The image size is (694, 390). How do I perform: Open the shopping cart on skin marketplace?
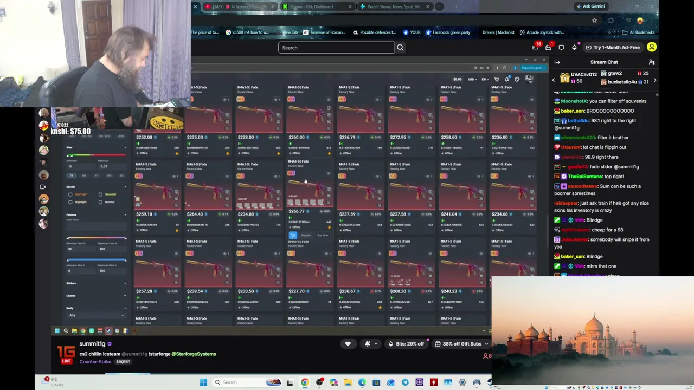coord(496,80)
